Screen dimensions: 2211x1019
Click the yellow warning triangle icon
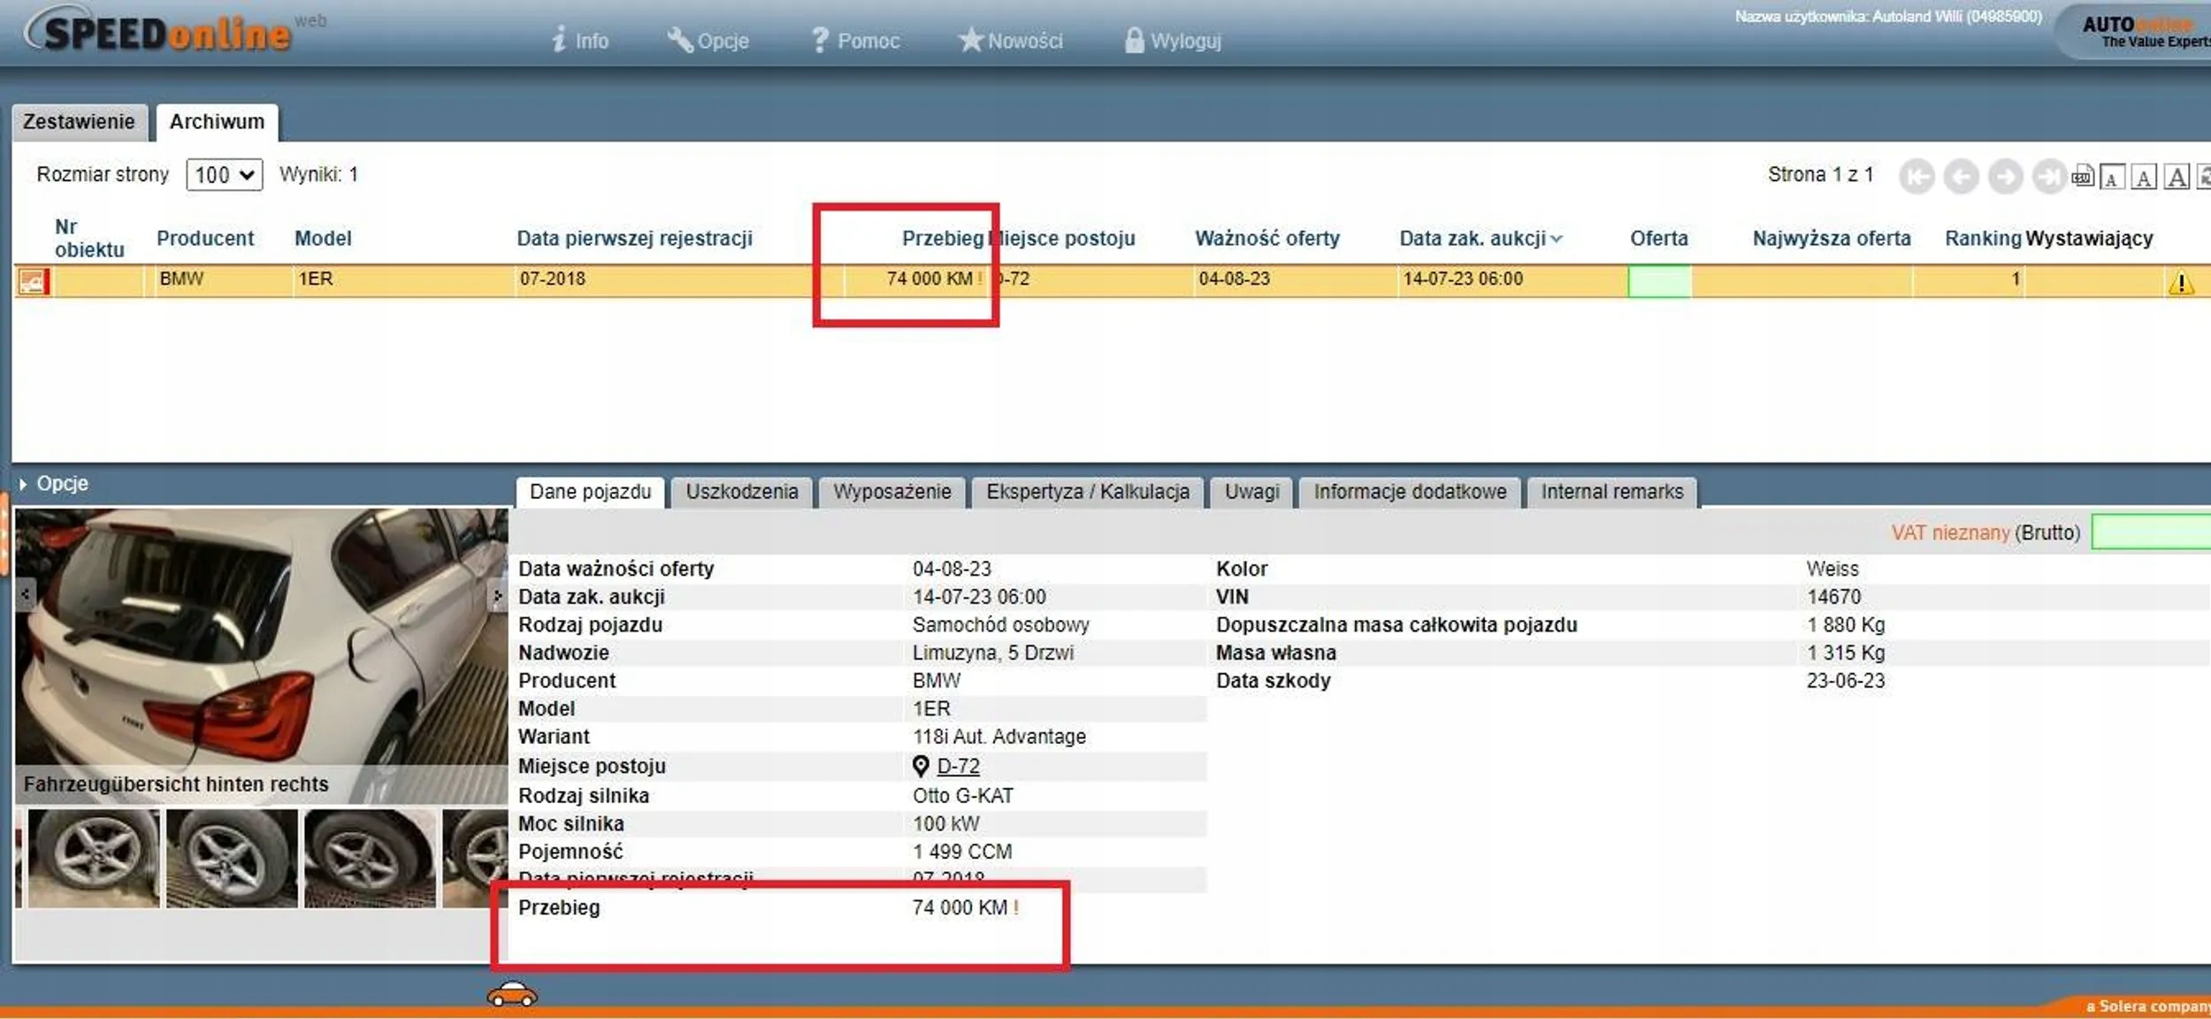click(x=2180, y=283)
